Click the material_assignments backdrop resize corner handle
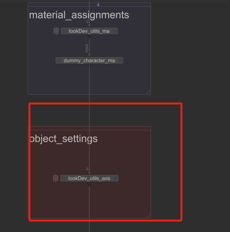The image size is (230, 232). pyautogui.click(x=149, y=92)
